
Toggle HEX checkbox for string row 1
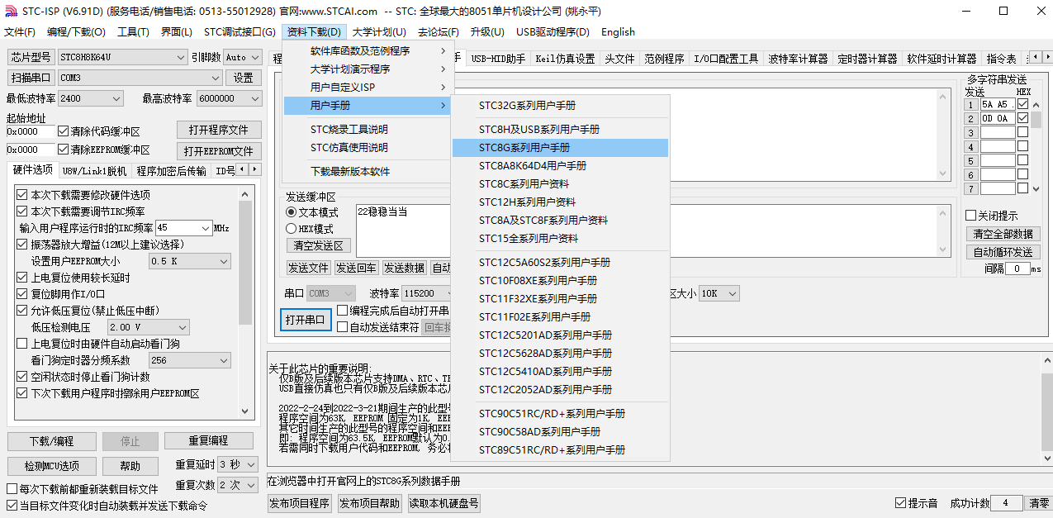pos(1023,105)
